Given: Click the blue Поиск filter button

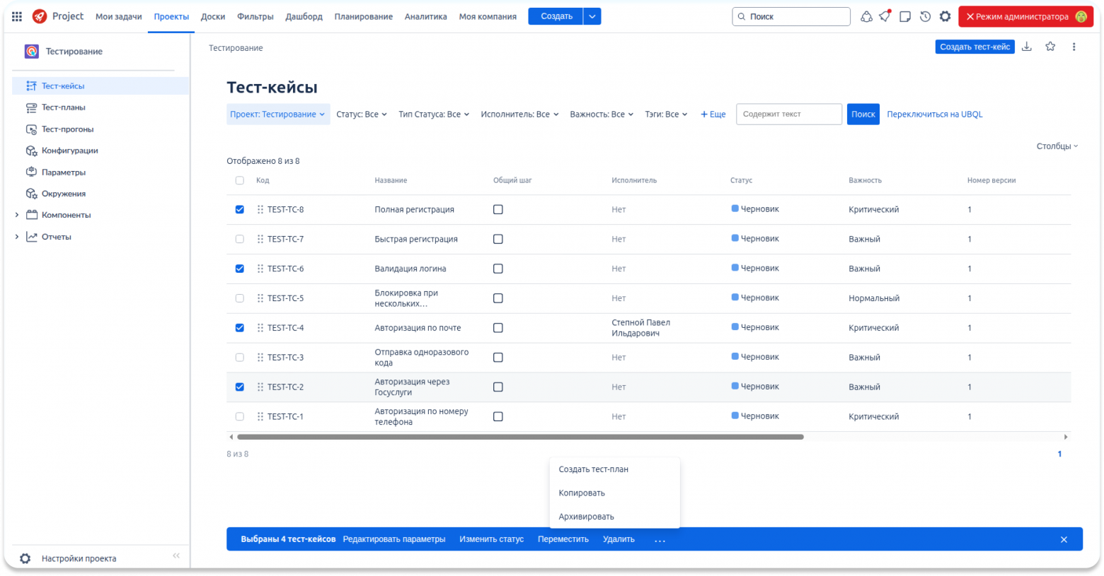Looking at the screenshot, I should [x=863, y=114].
